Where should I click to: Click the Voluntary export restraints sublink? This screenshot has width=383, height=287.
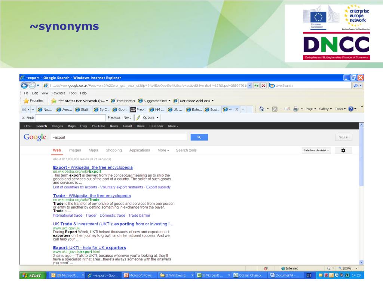122,187
